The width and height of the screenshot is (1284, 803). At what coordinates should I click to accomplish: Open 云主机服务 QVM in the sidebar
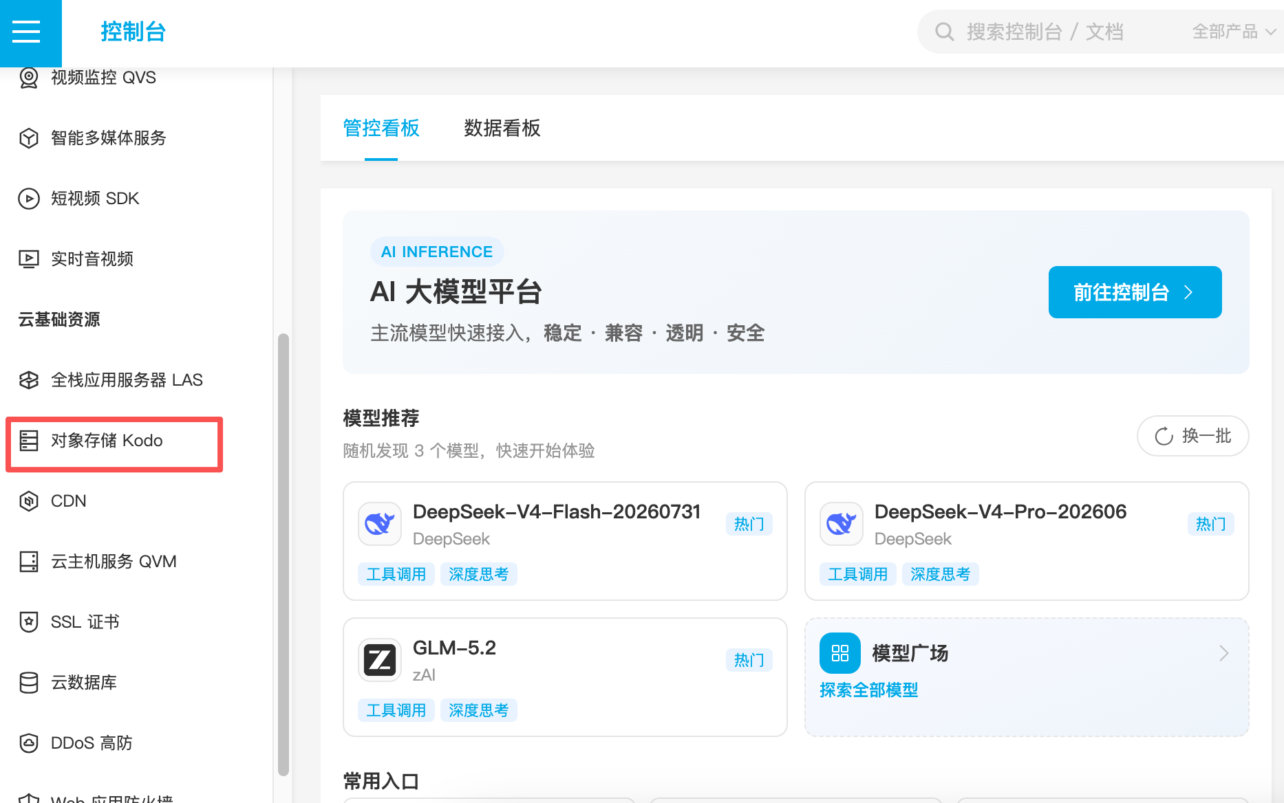[114, 562]
